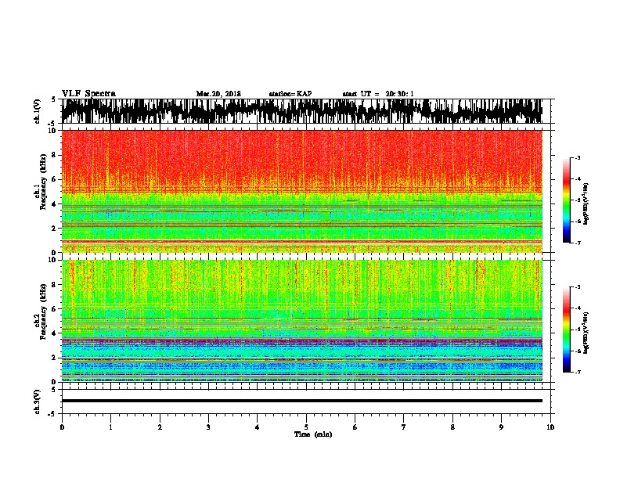Click the "4" kHz tick label on the ch.2 axis
The height and width of the screenshot is (479, 620).
(54, 333)
